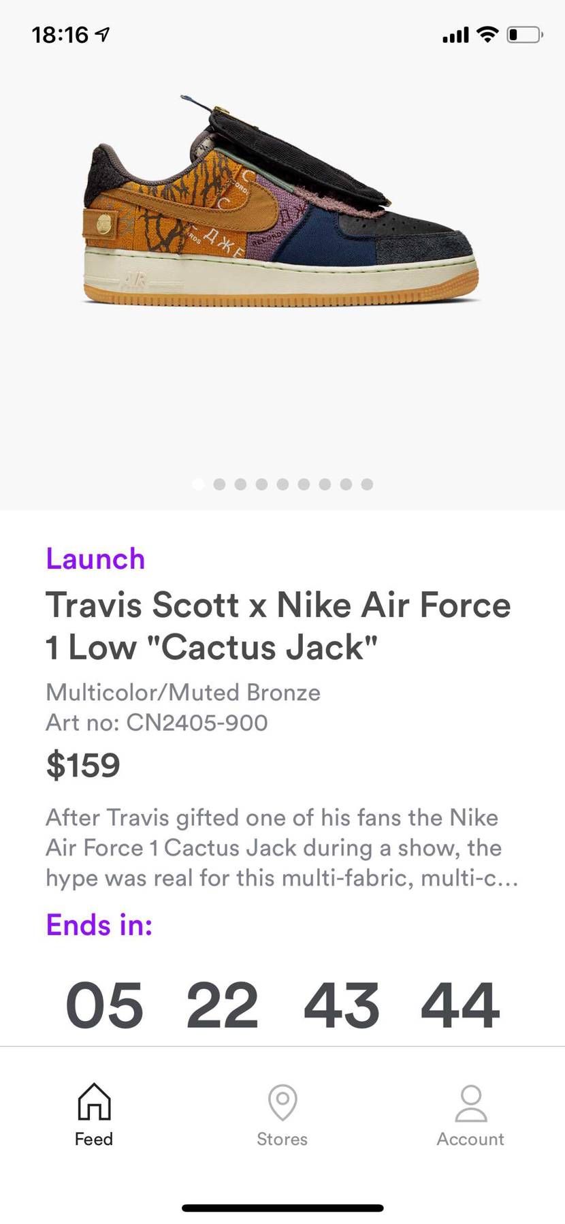
Task: Tap the location arrow beside the clock
Action: tap(102, 34)
